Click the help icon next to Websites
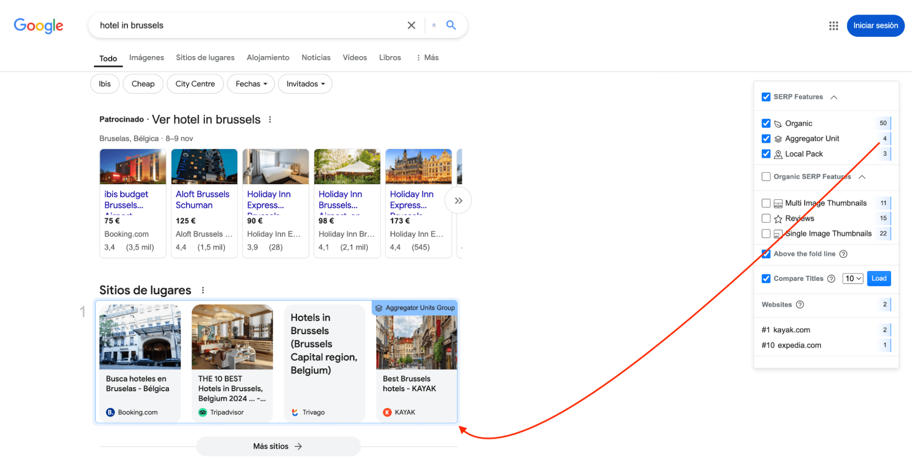Viewport: 912px width, 466px height. (799, 305)
